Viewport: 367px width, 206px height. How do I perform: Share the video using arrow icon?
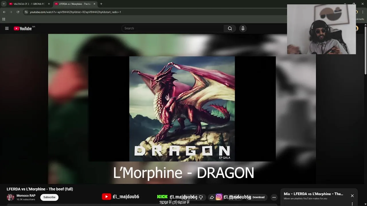pos(212,197)
